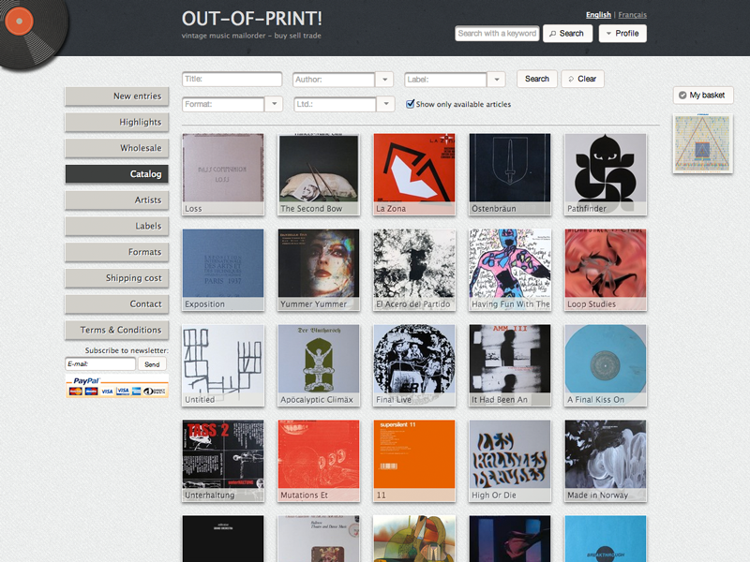This screenshot has height=562, width=750.
Task: Toggle Show only available articles checkbox
Action: [410, 104]
